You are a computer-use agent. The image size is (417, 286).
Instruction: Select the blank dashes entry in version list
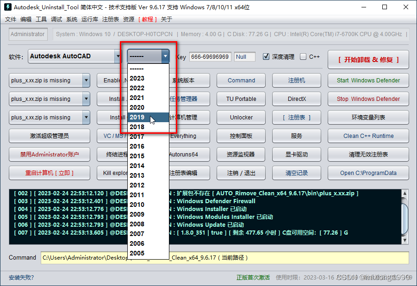148,68
